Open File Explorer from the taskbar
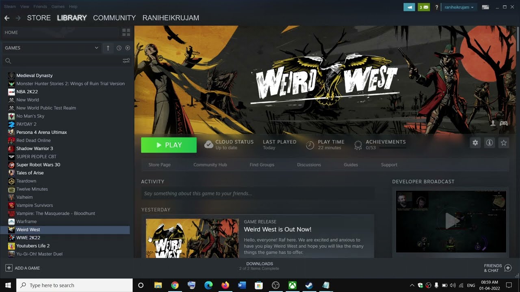The height and width of the screenshot is (292, 520). click(158, 286)
